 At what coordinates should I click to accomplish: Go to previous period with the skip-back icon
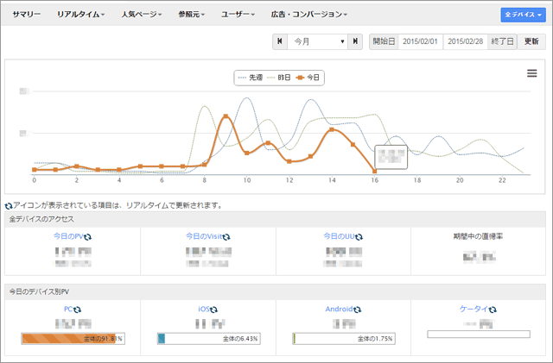tap(280, 41)
